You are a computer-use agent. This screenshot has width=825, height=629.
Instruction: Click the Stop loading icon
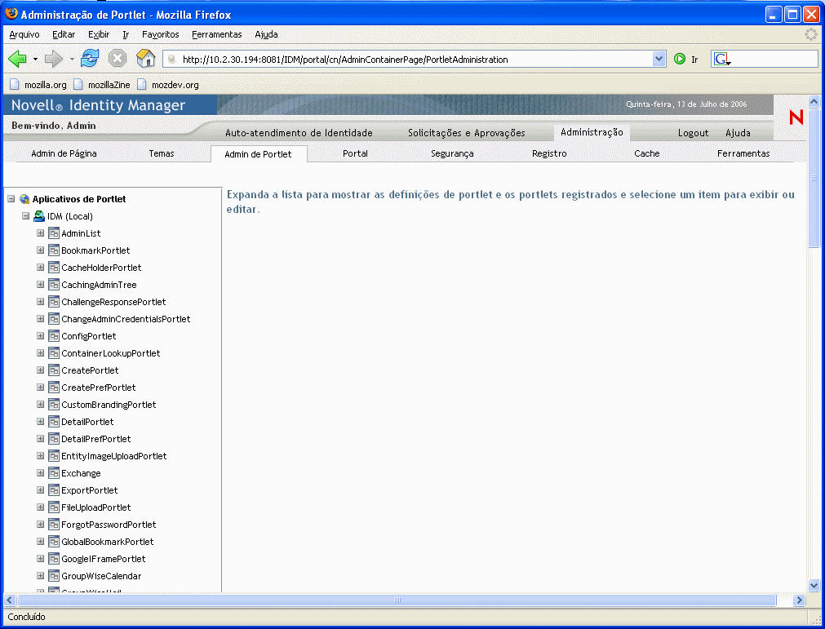click(118, 59)
